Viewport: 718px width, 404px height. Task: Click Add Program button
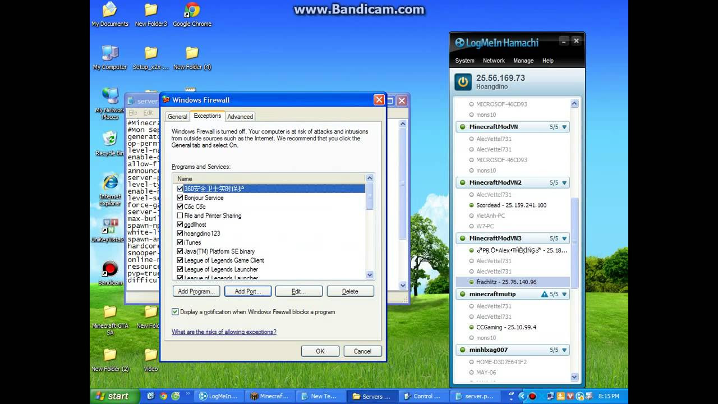point(196,291)
